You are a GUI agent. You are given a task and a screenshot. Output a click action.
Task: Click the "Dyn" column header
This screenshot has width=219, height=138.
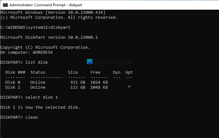click(x=117, y=72)
